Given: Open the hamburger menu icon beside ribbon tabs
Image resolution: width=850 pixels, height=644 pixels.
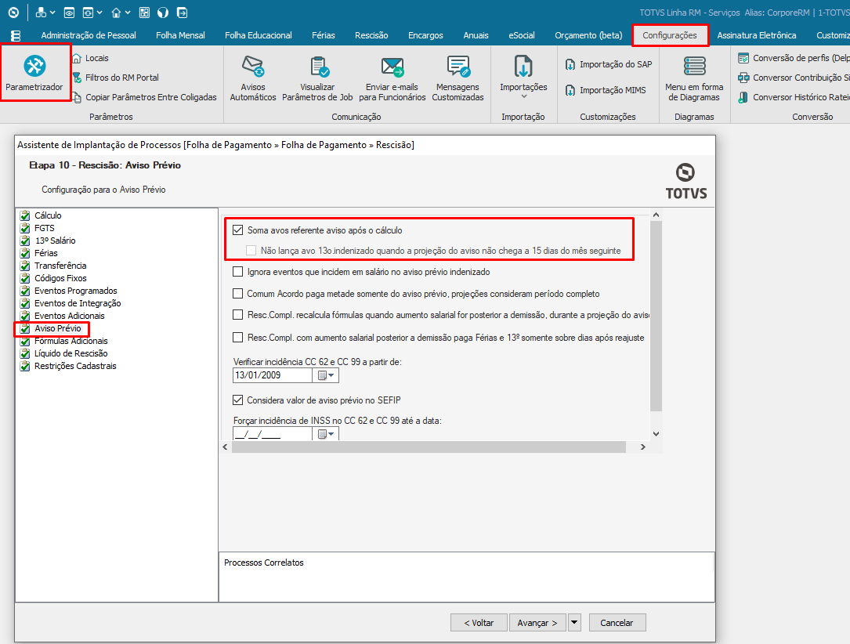Looking at the screenshot, I should click(16, 35).
